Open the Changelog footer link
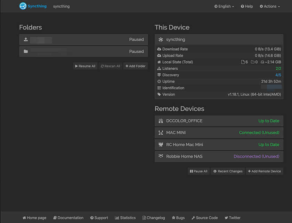Image resolution: width=292 pixels, height=223 pixels. pos(154,218)
